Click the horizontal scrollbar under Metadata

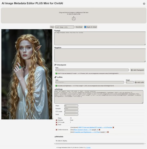click(100, 144)
